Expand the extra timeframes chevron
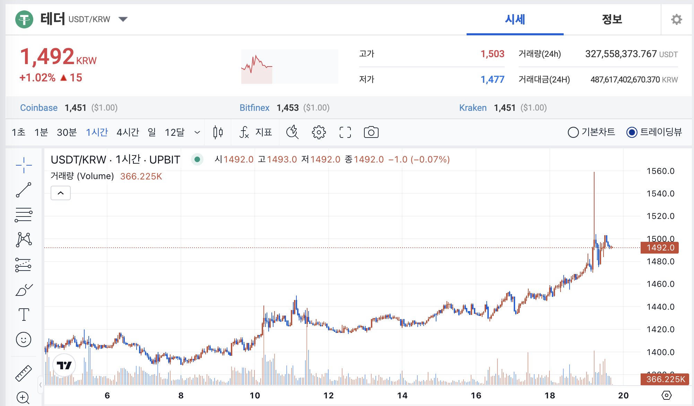This screenshot has height=406, width=694. tap(197, 132)
